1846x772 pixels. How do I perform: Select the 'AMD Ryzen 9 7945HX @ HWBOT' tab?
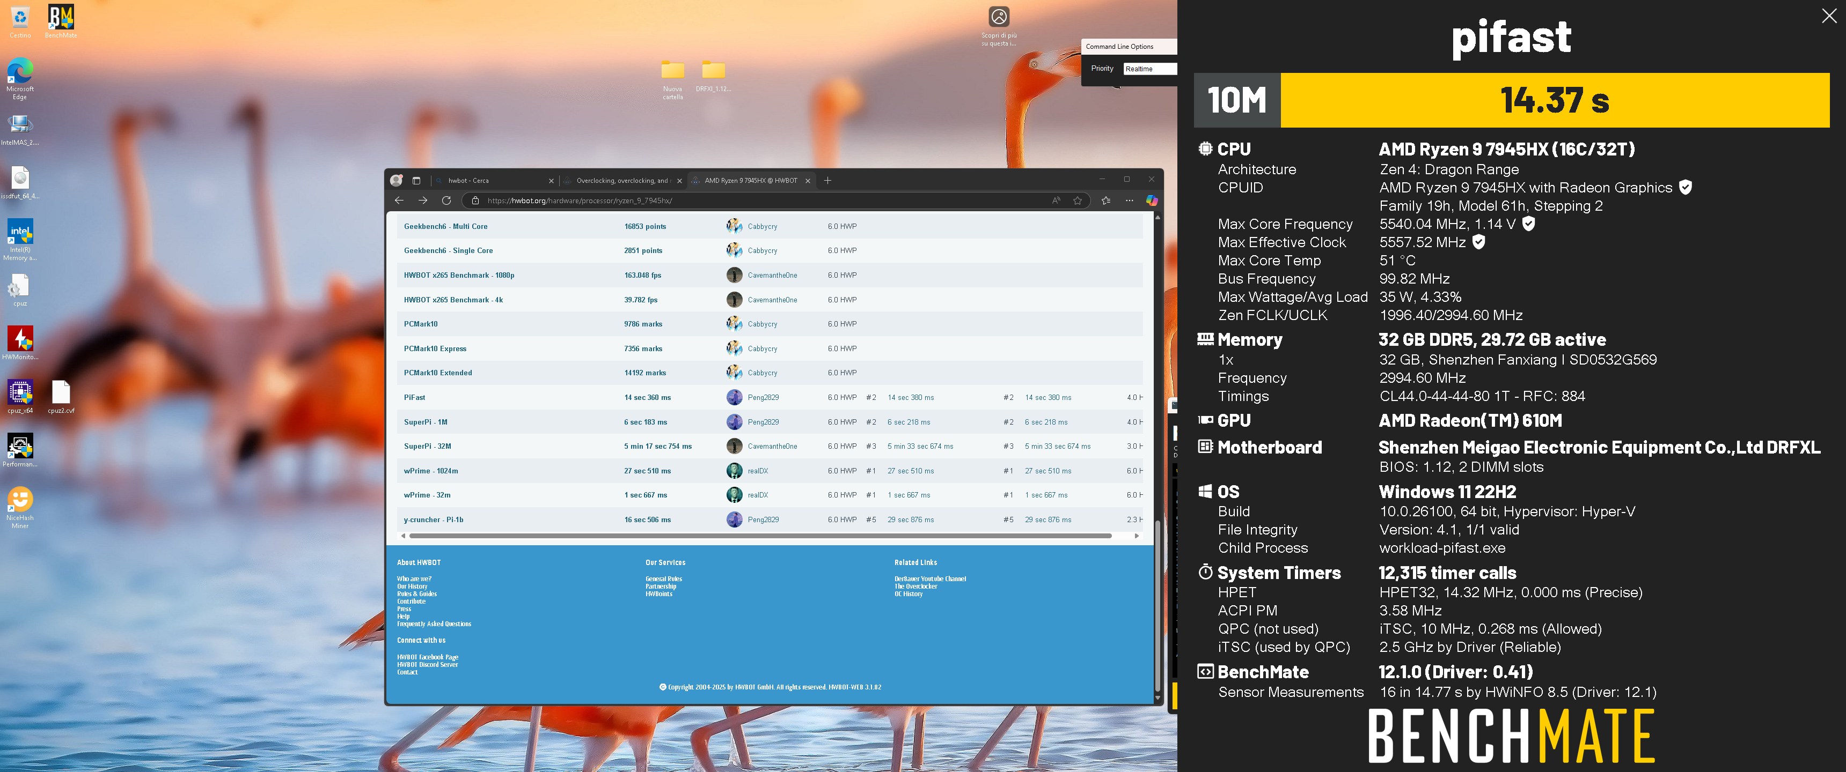coord(750,181)
